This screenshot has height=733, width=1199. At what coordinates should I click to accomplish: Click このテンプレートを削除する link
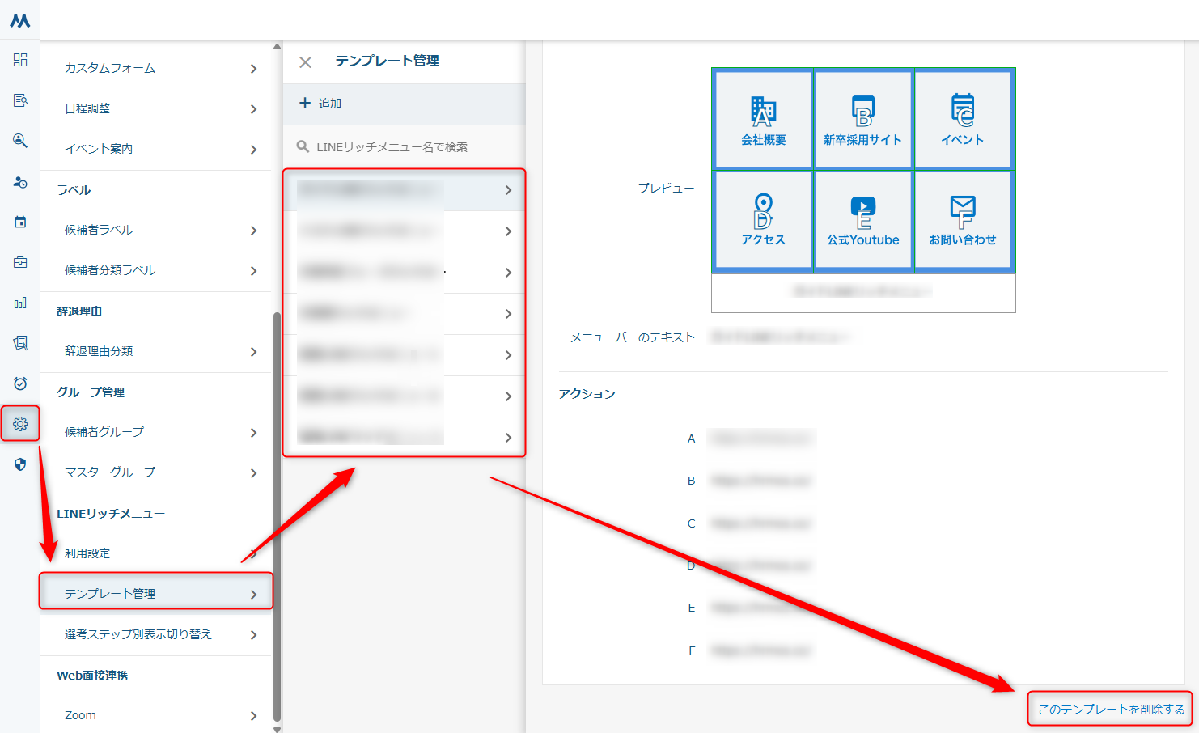pyautogui.click(x=1111, y=710)
